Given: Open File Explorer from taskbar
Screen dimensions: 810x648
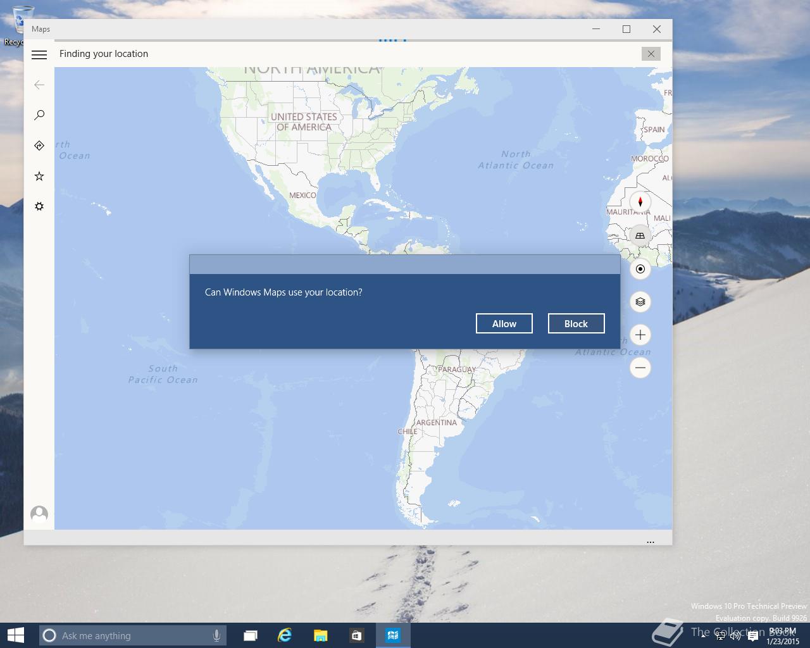Looking at the screenshot, I should [x=321, y=635].
